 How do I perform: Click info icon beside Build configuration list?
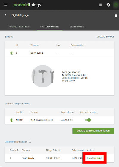coord(30,142)
